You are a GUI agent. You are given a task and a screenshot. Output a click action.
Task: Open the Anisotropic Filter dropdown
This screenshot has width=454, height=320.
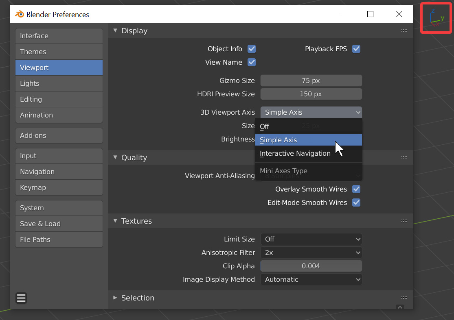pos(311,253)
